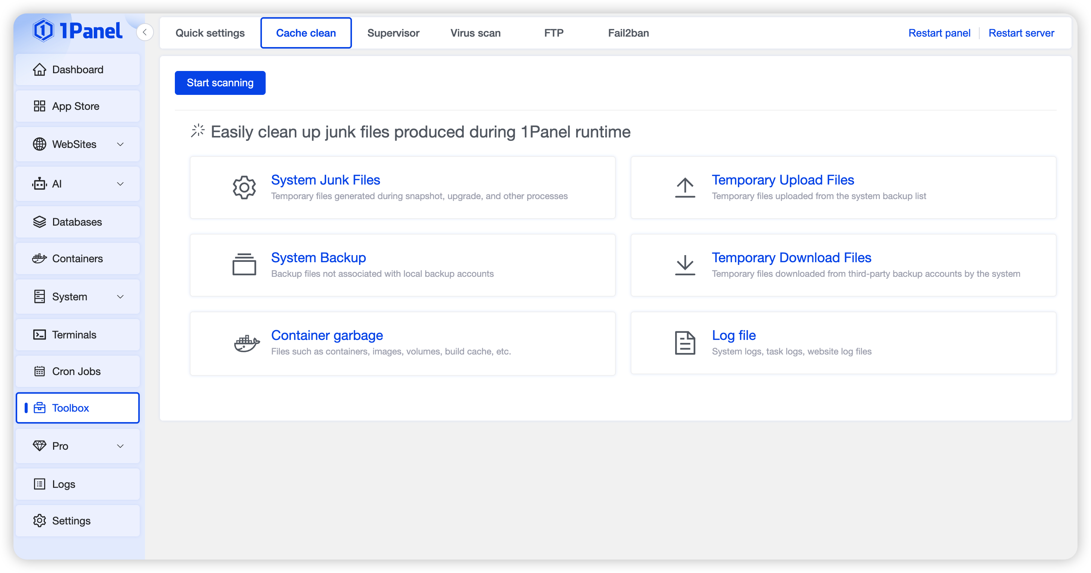The height and width of the screenshot is (573, 1091).
Task: Switch to the Fail2ban tab
Action: (628, 33)
